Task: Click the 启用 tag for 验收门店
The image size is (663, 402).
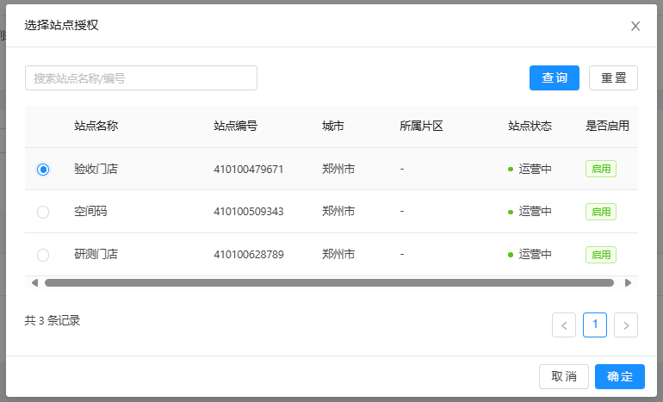Action: point(600,169)
